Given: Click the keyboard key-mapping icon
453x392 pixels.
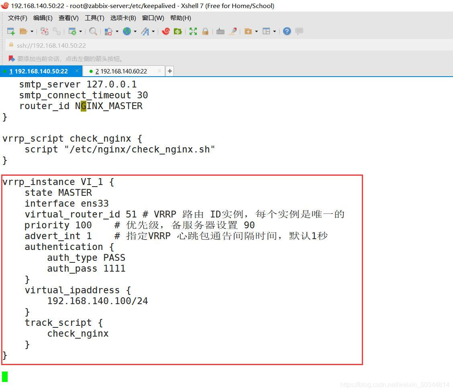Looking at the screenshot, I should [x=220, y=31].
